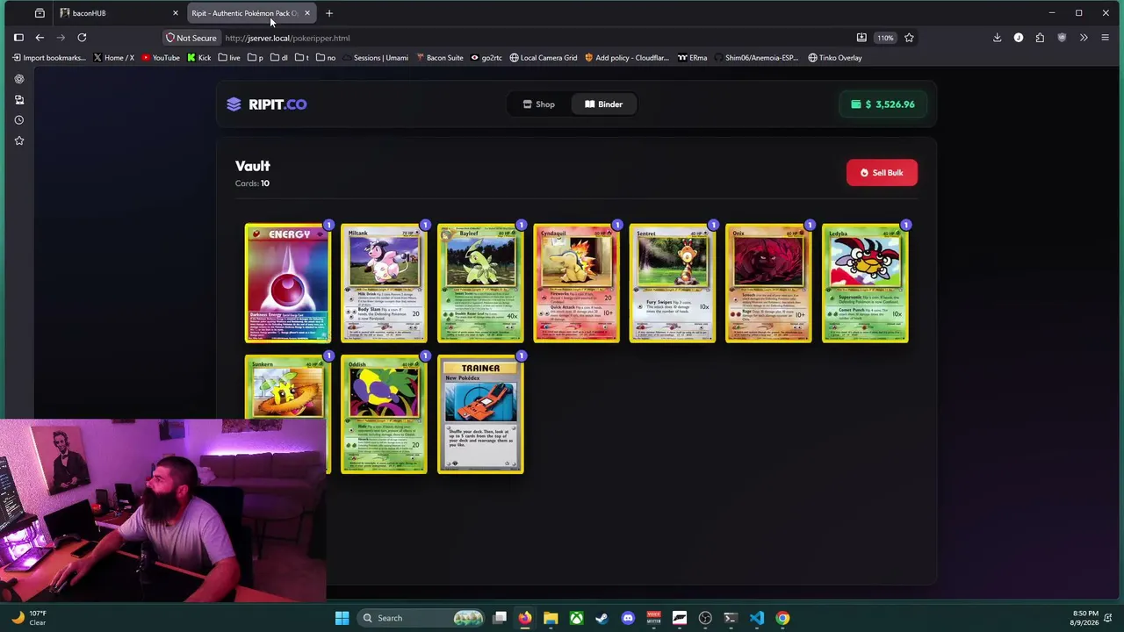Click the RIPIT.CO logo

(266, 104)
